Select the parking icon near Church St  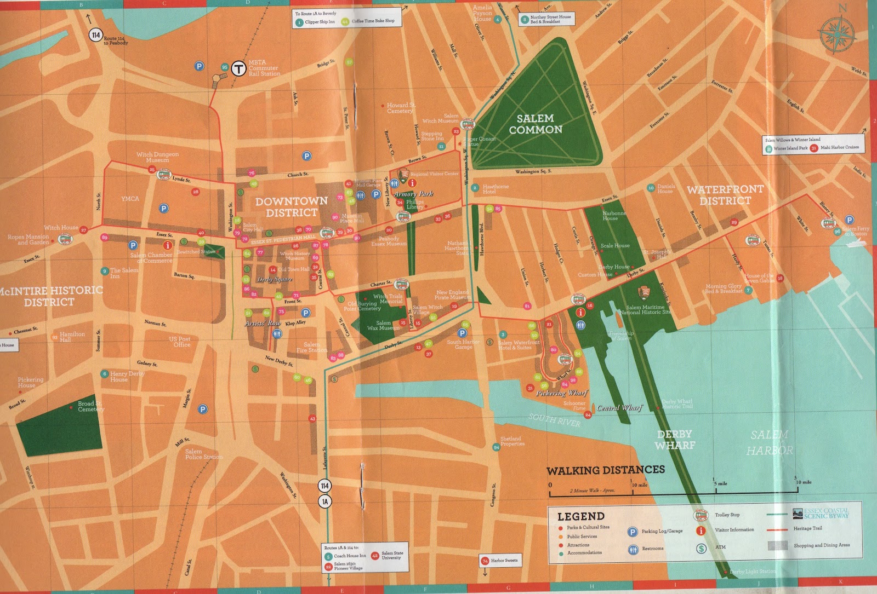point(307,156)
